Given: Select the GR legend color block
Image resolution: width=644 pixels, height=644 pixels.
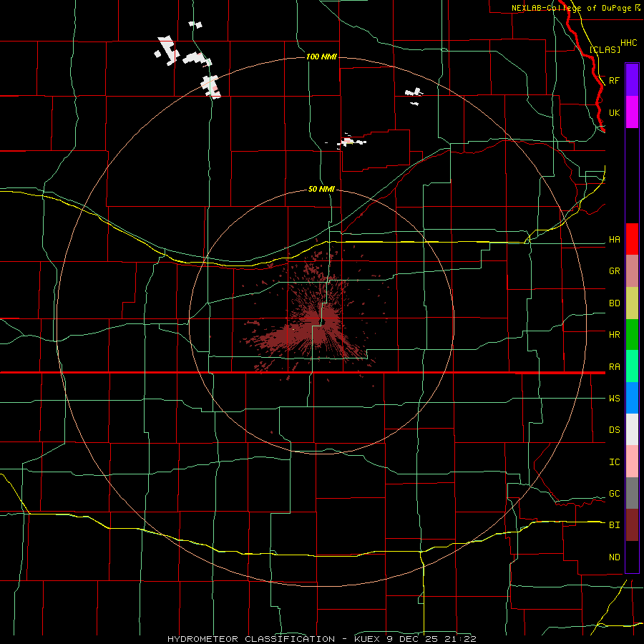Looking at the screenshot, I should (632, 271).
